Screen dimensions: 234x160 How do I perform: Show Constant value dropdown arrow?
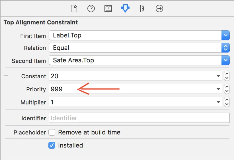(218, 76)
